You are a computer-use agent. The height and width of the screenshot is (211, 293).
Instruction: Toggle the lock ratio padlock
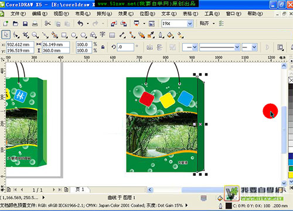[103, 47]
